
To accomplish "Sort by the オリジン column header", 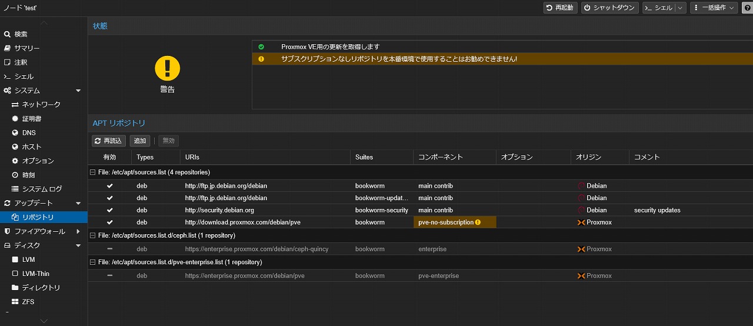I will 599,157.
